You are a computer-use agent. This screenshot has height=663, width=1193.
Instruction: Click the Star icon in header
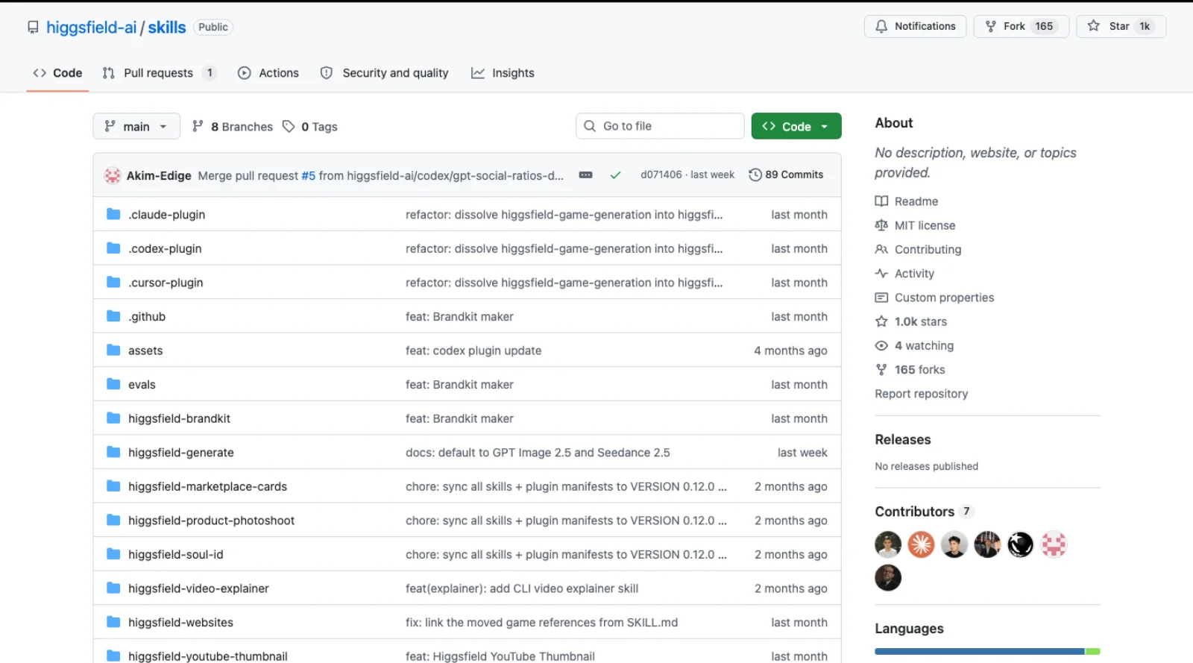[1094, 26]
